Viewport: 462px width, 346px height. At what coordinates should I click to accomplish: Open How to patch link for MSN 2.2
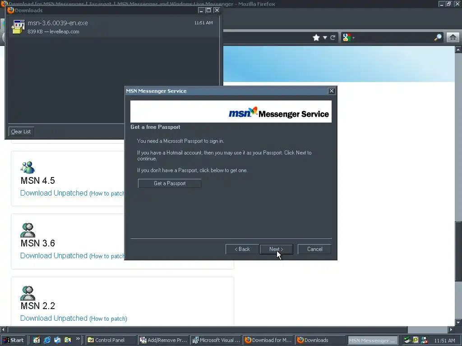pos(108,319)
